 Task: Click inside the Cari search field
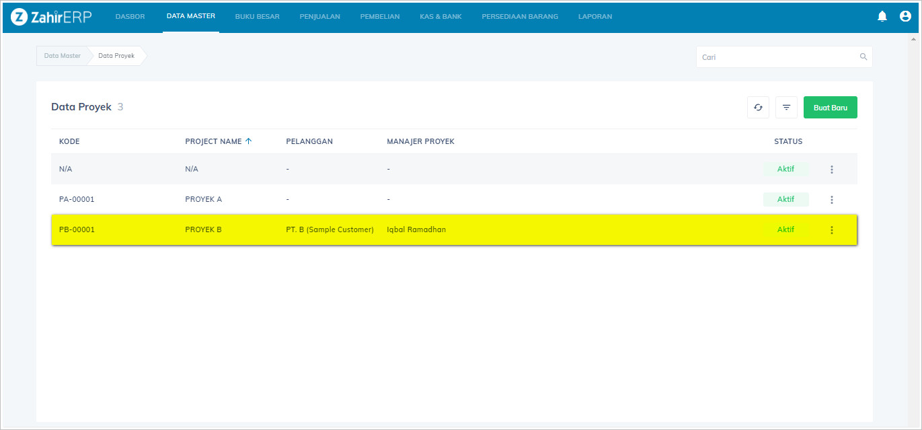[x=777, y=57]
